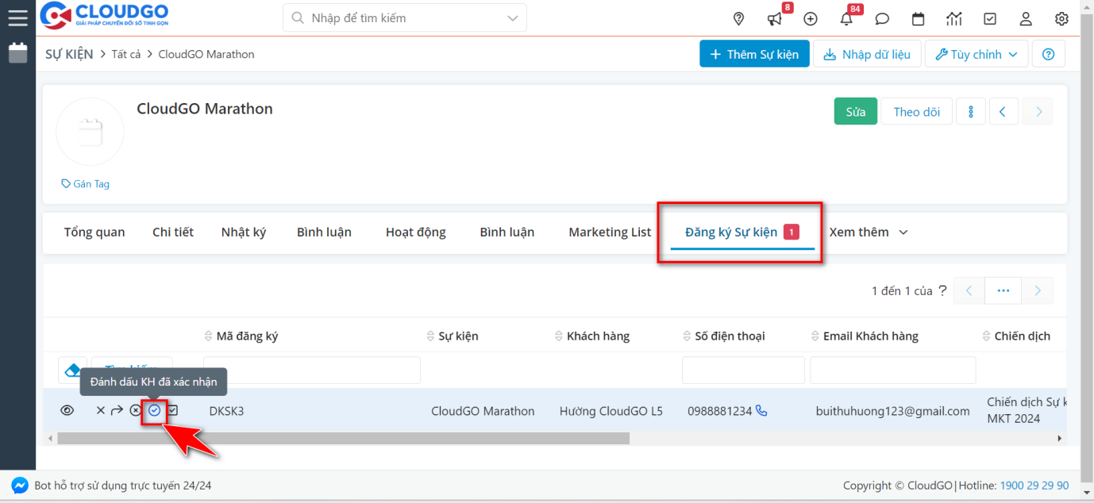Viewport: 1094px width, 503px height.
Task: Go to previous record arrow beside Theo dõi
Action: [1003, 112]
